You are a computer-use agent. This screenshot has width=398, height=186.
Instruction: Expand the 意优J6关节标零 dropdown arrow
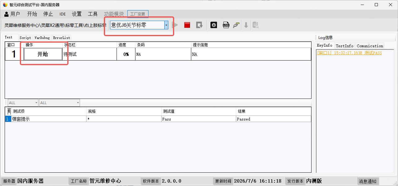point(166,25)
